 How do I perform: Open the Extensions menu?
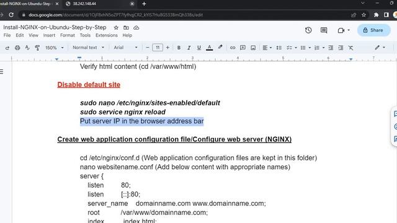coord(107,35)
